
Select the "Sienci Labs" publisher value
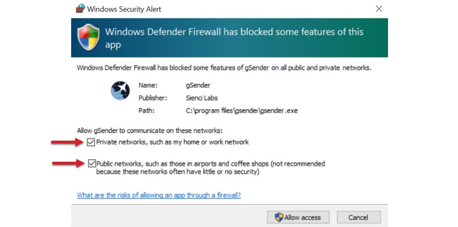tap(202, 98)
